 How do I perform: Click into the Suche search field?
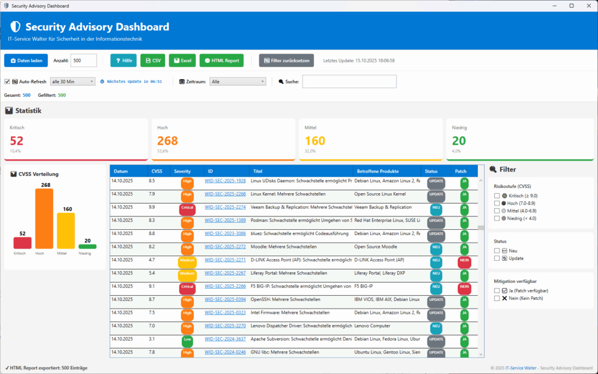click(x=349, y=82)
